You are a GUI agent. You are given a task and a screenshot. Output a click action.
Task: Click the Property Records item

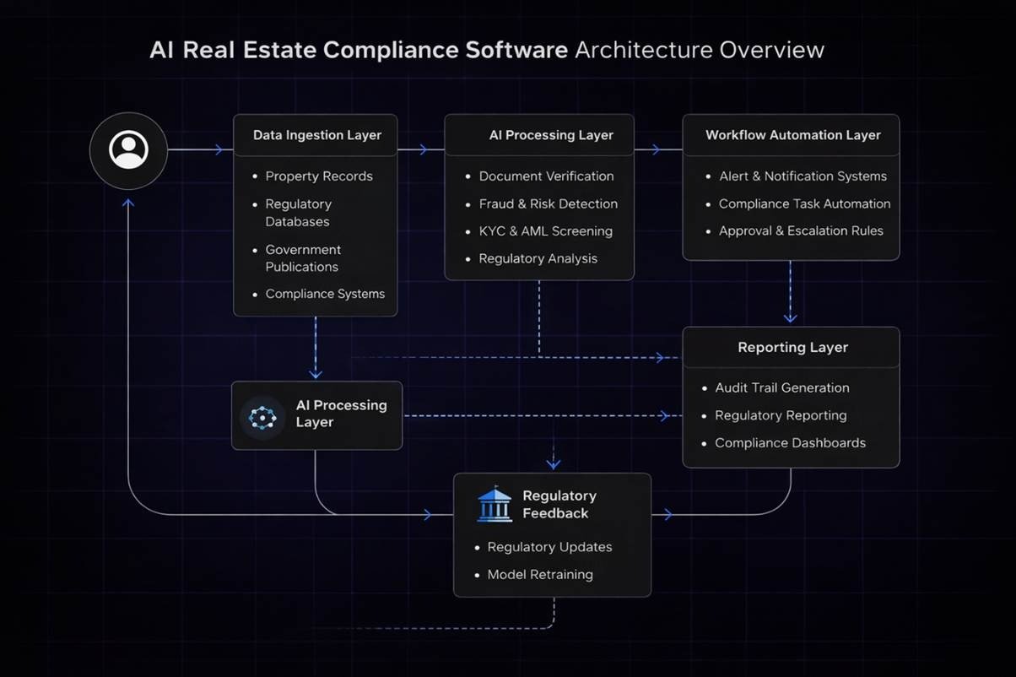(318, 176)
